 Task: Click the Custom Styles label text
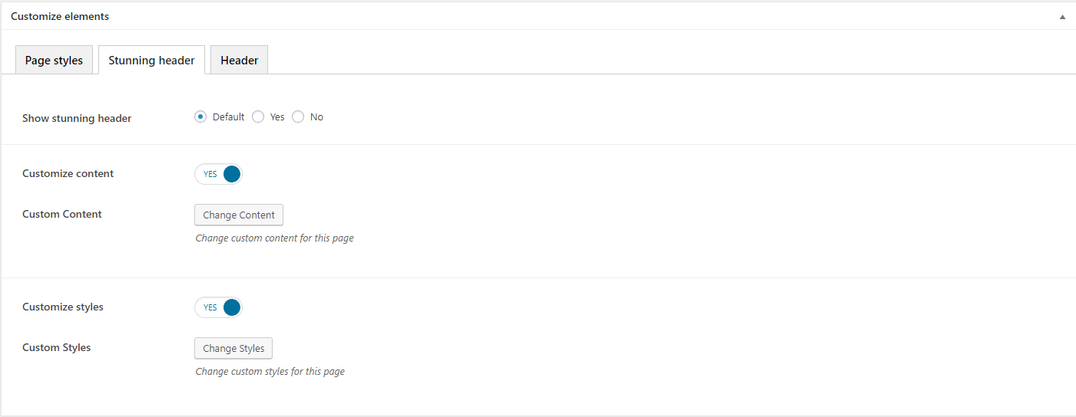click(57, 348)
